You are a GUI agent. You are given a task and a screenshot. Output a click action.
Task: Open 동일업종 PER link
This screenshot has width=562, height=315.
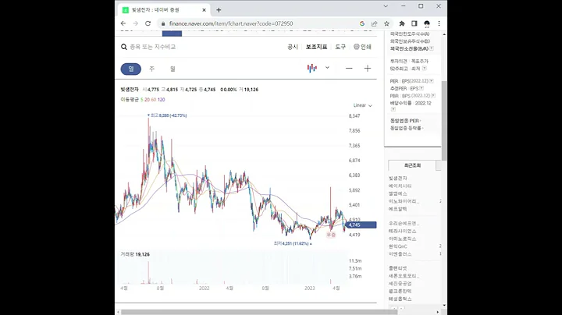click(x=404, y=121)
